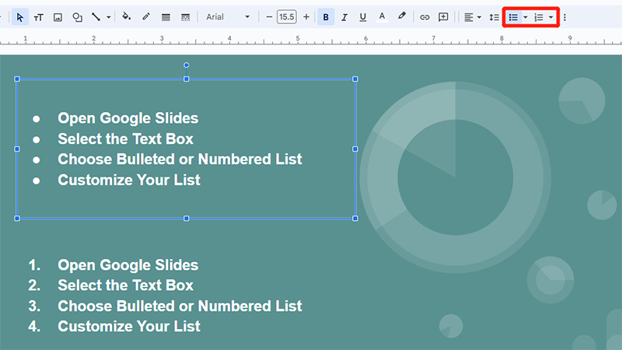
Task: Pick the Border color pencil
Action: click(146, 16)
